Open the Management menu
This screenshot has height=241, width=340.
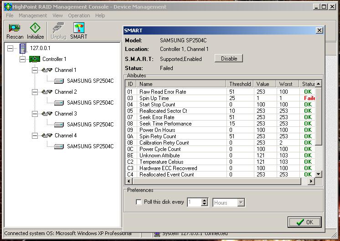coord(33,15)
